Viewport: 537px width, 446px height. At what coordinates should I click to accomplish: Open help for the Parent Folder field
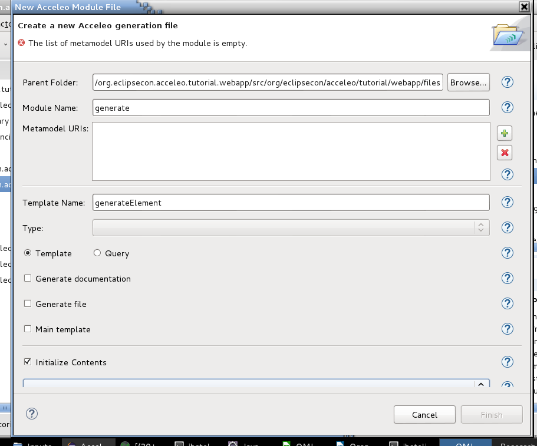pyautogui.click(x=507, y=82)
